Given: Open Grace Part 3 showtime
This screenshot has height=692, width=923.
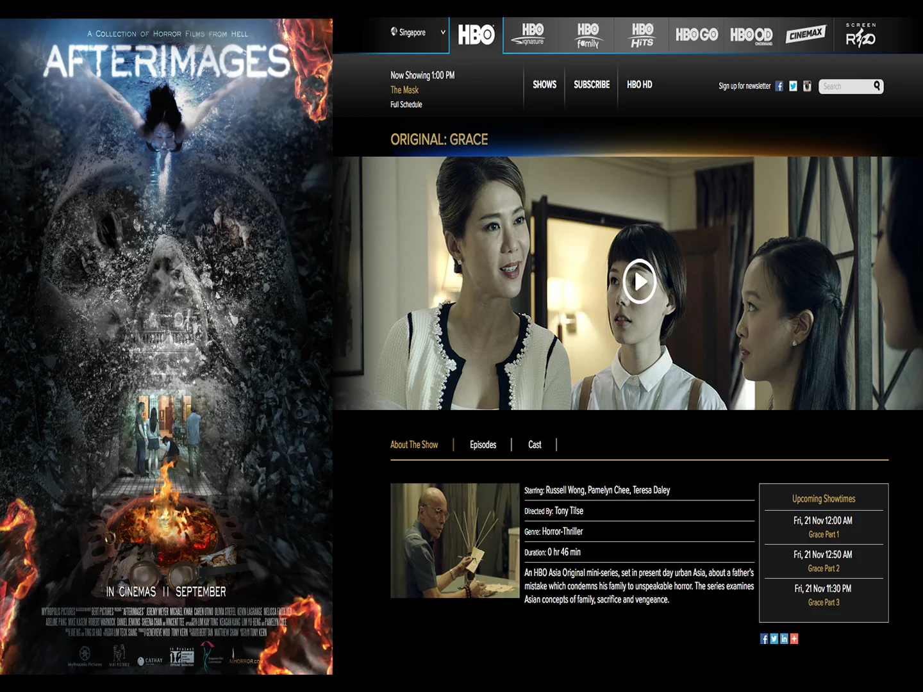Looking at the screenshot, I should (x=824, y=602).
